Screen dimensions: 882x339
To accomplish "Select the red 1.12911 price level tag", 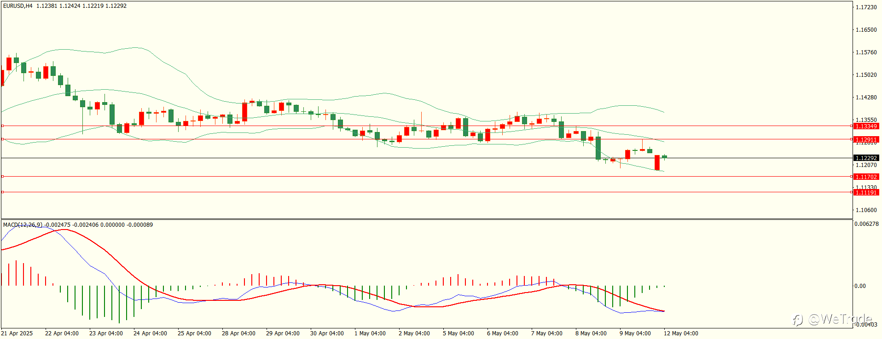I will tap(866, 139).
